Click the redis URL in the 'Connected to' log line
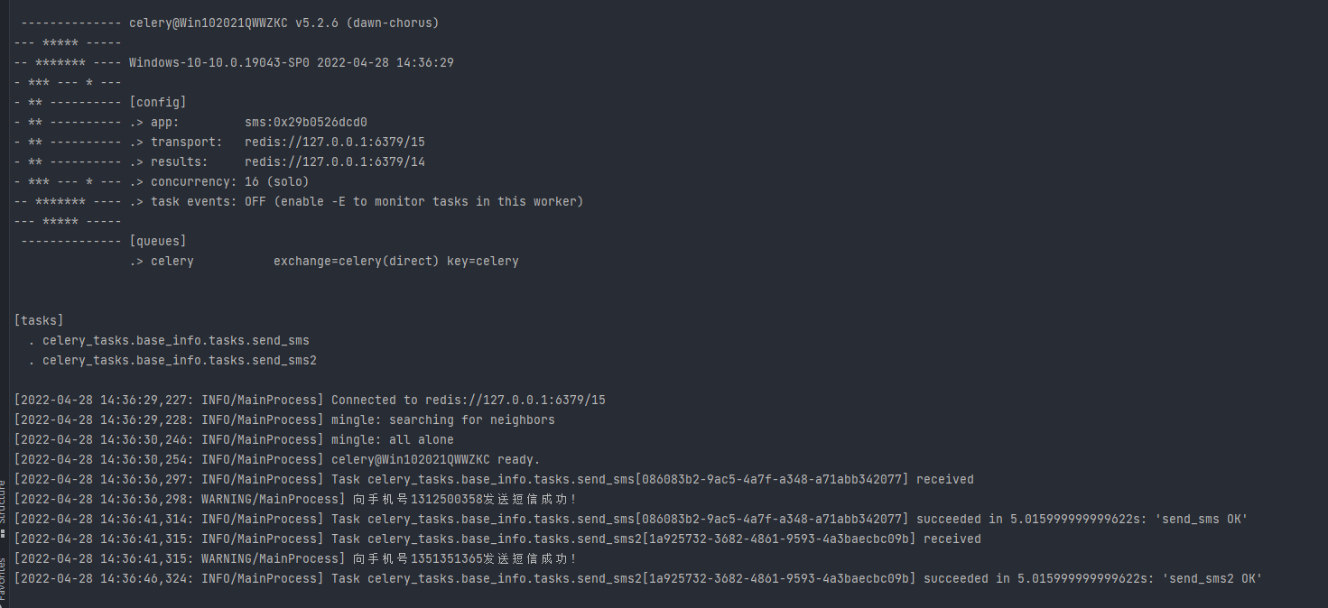Screen dimensions: 1328x608 tap(506, 400)
